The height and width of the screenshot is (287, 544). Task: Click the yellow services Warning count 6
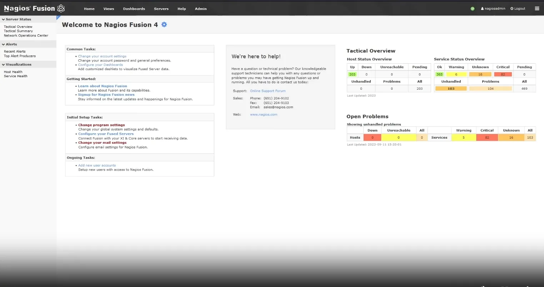(456, 74)
